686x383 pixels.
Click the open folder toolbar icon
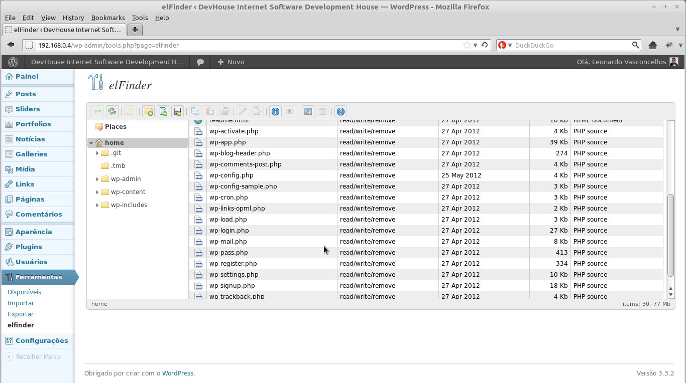(130, 112)
